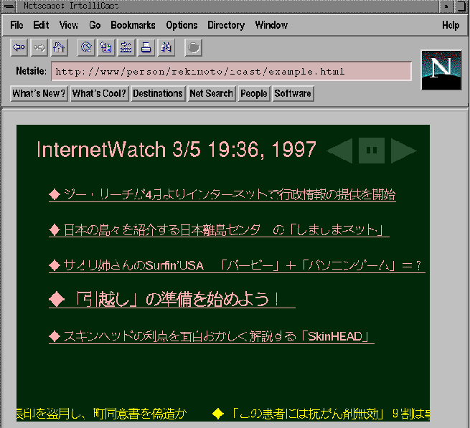This screenshot has width=470, height=428.
Task: Print the page using printer icon
Action: (146, 47)
